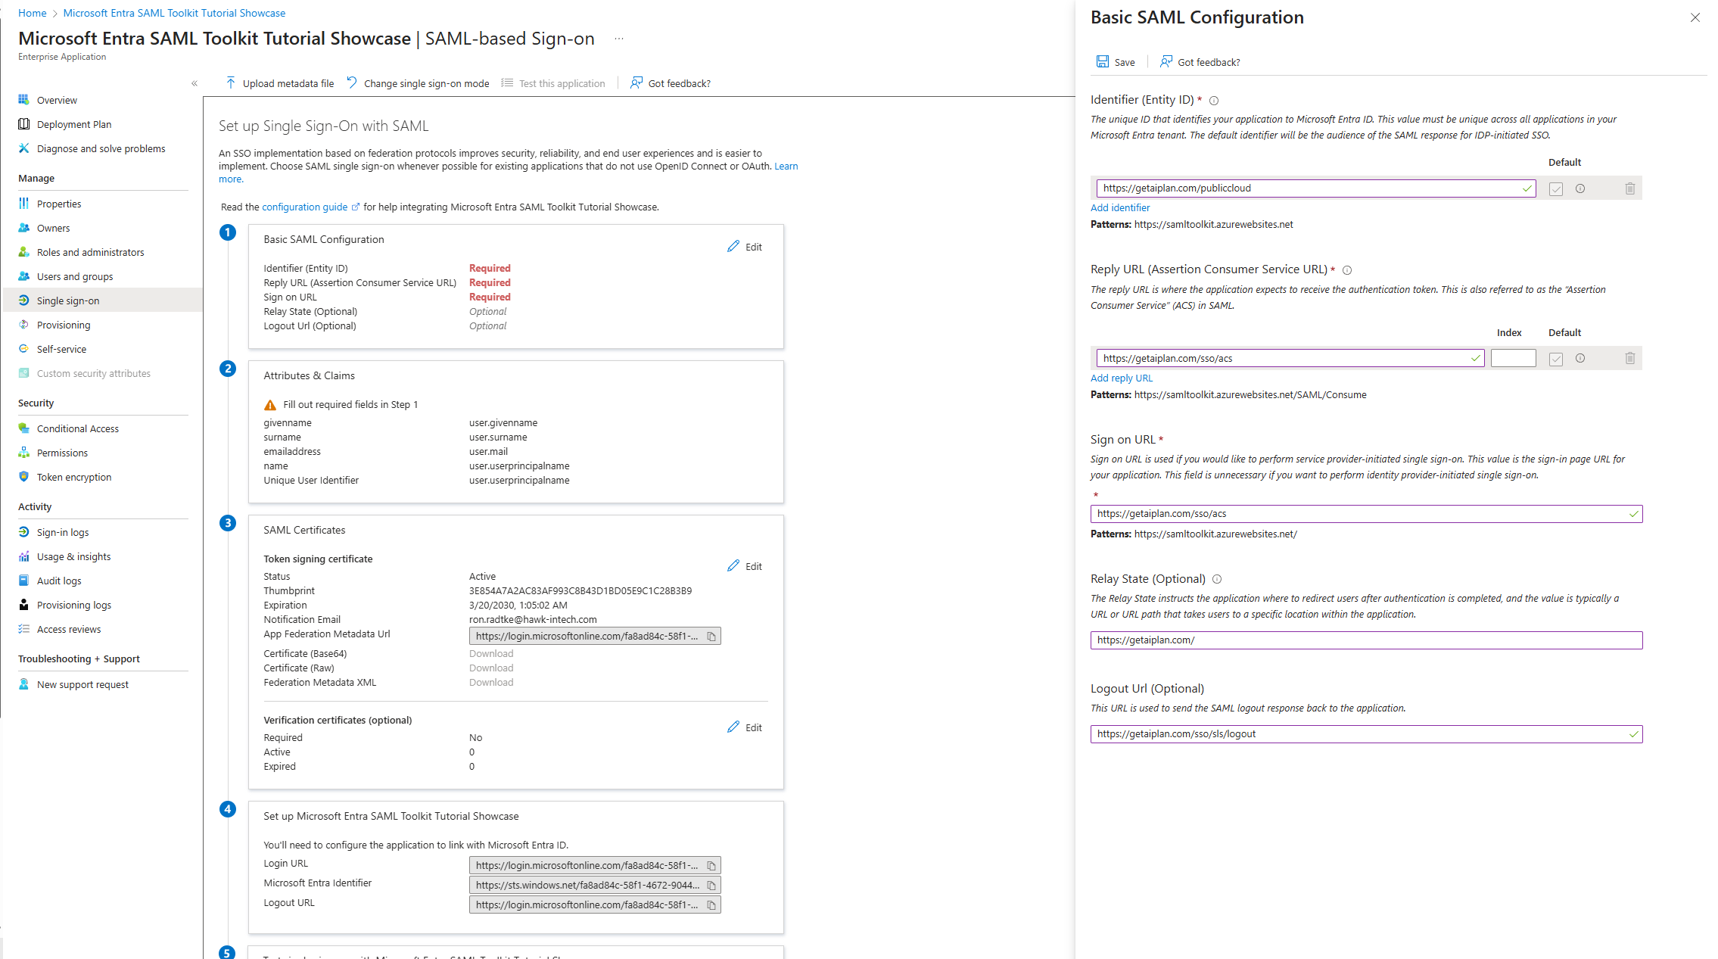Edit the Basic SAML Configuration section
The image size is (1718, 959).
tap(745, 247)
